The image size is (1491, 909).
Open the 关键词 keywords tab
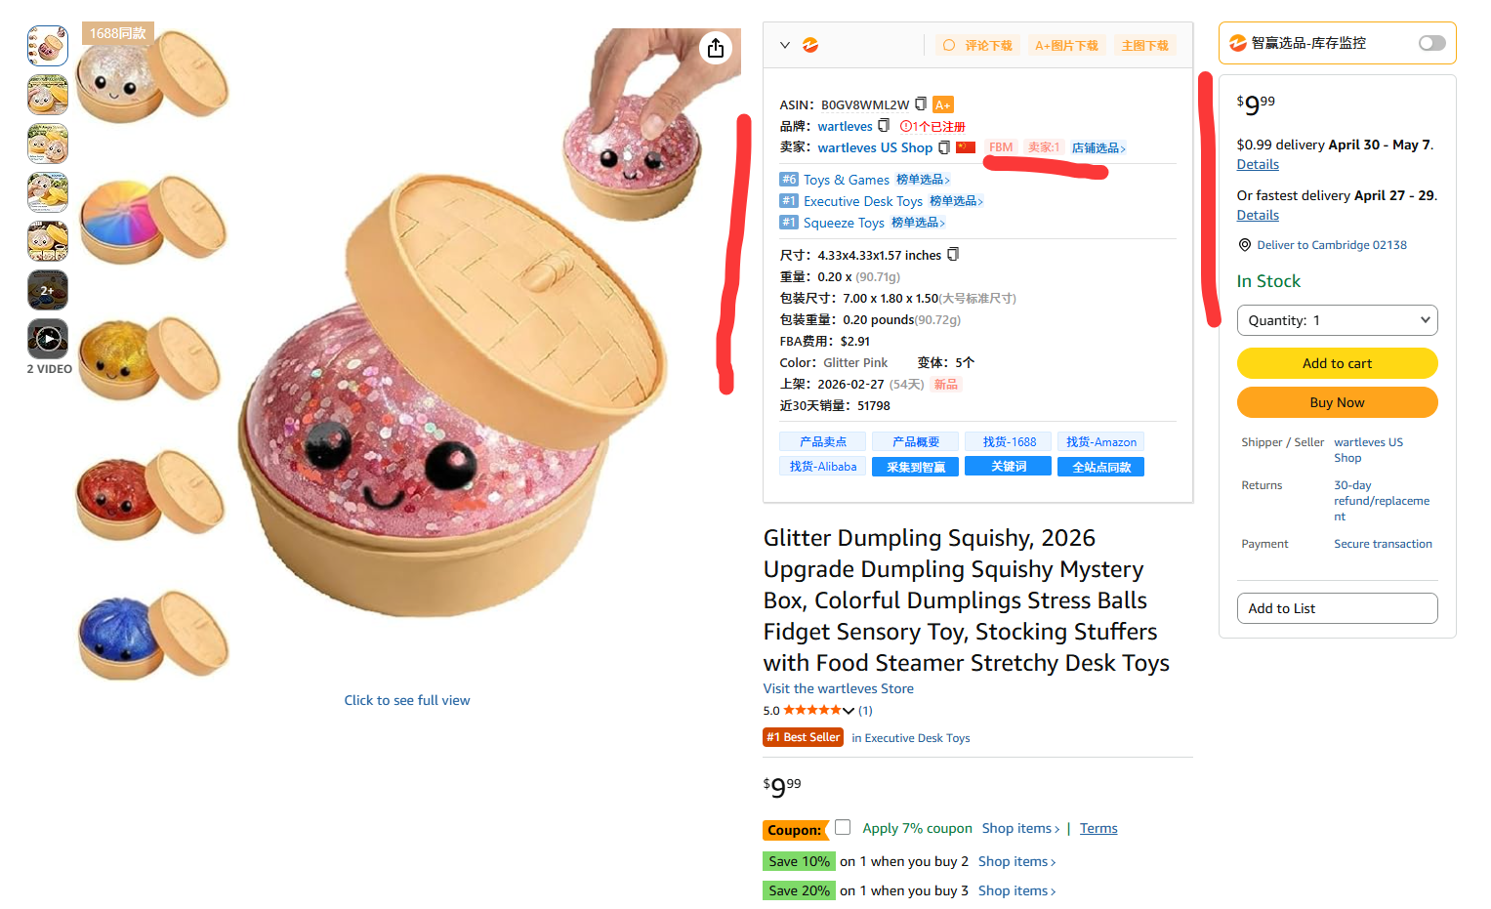pyautogui.click(x=1009, y=467)
